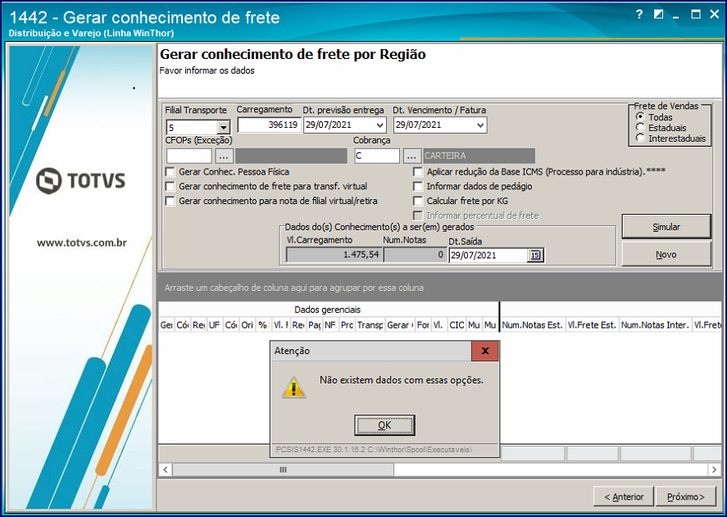Click the Num.Notas Inter. column header

coord(655,325)
